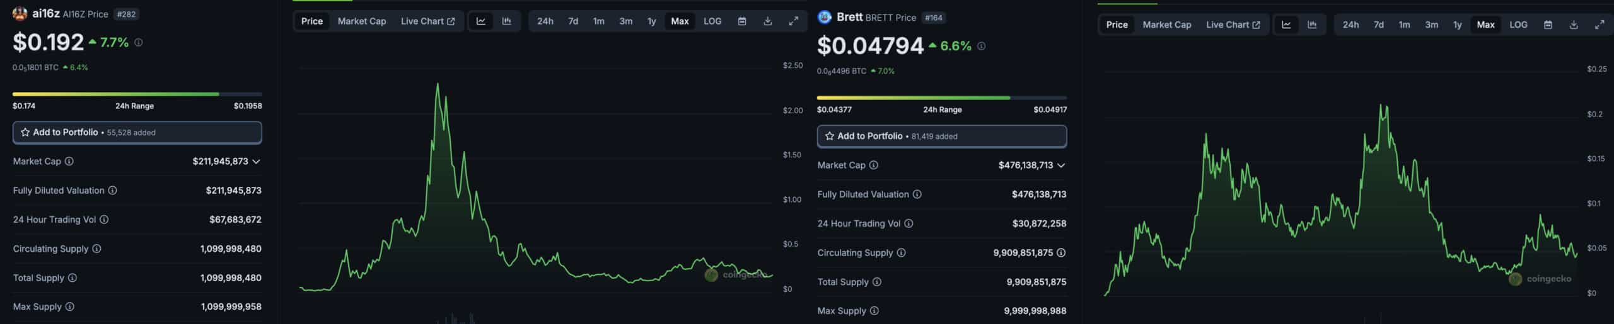Select 7d range on Brett chart
This screenshot has height=324, width=1614.
pyautogui.click(x=1379, y=25)
